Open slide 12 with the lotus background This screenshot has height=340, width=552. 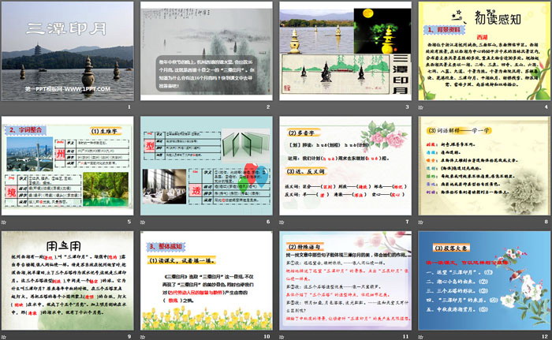(x=483, y=283)
